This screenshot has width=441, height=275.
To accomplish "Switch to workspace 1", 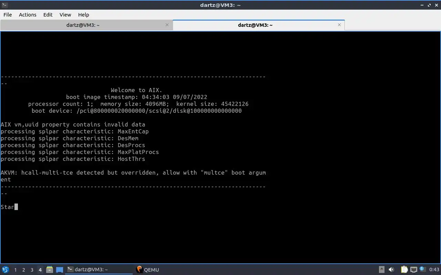I will 15,270.
